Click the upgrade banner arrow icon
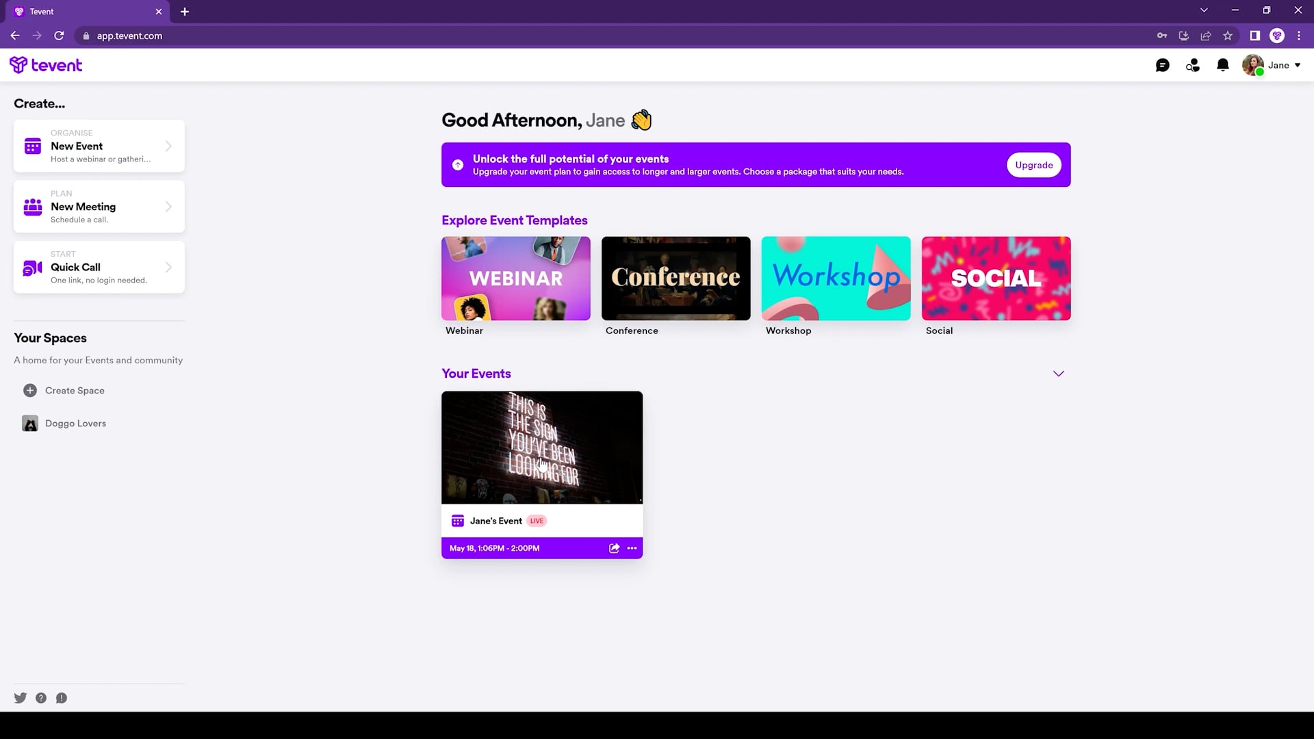The image size is (1314, 739). pos(458,165)
